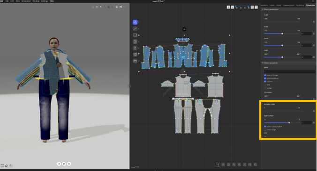Click the step-forward simulation button
Viewport: 317px width, 171px height.
pyautogui.click(x=64, y=164)
